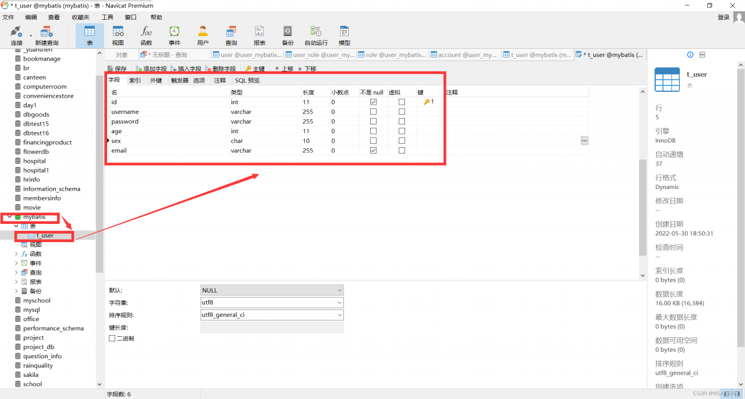
Task: Click the 登录 login link
Action: (x=723, y=17)
